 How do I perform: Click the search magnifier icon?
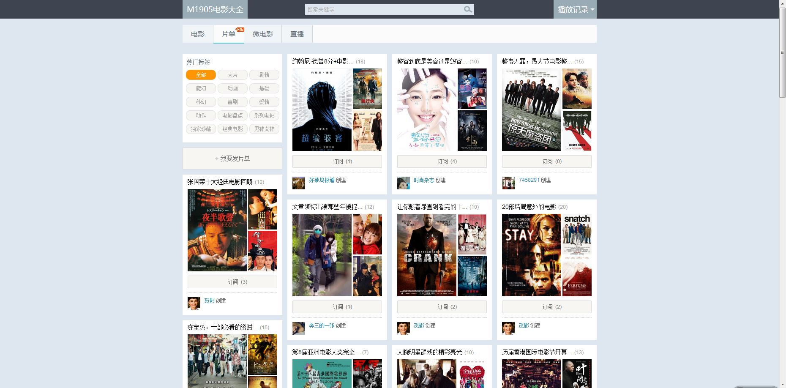click(x=467, y=9)
